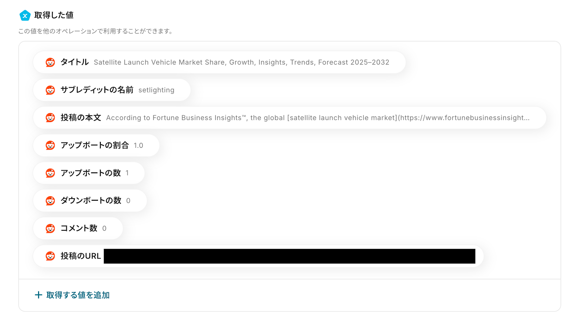This screenshot has width=564, height=326.
Task: Click the 取得する値を追加 link
Action: point(78,295)
